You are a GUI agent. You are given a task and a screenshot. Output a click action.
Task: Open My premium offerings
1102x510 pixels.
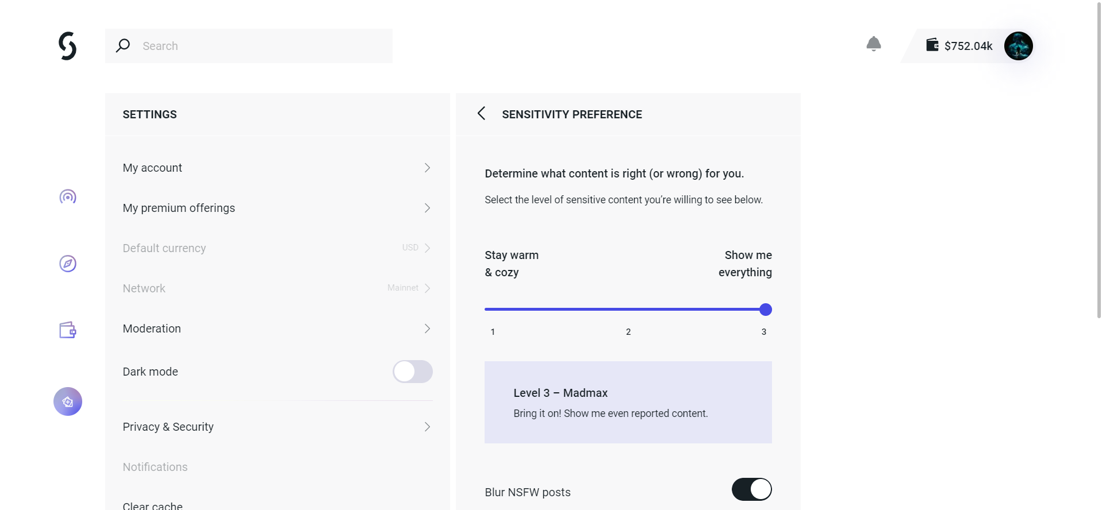click(x=277, y=208)
